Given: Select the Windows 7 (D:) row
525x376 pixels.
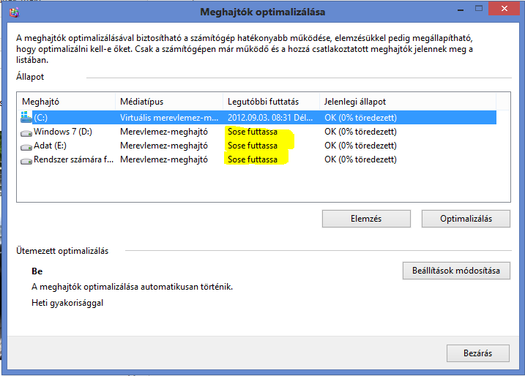Looking at the screenshot, I should [258, 132].
